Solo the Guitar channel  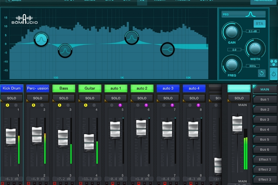click(90, 98)
